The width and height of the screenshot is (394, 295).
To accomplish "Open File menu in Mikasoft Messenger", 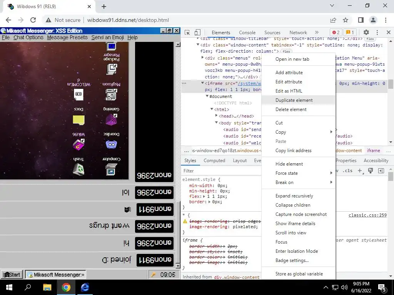I will click(5, 37).
